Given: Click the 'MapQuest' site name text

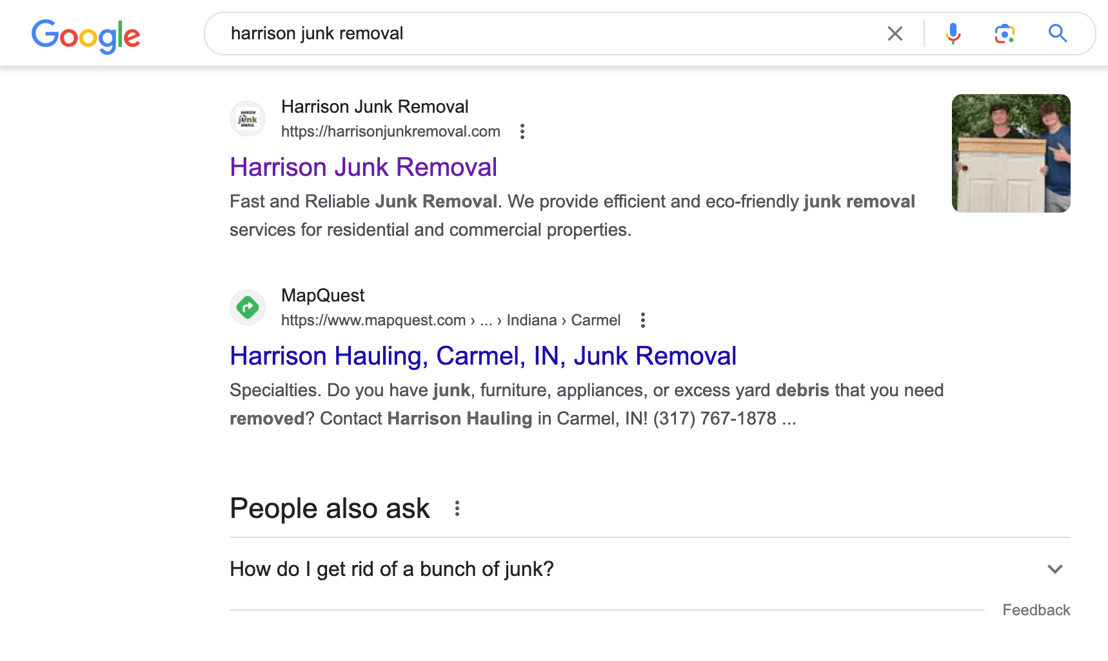Looking at the screenshot, I should [x=322, y=295].
